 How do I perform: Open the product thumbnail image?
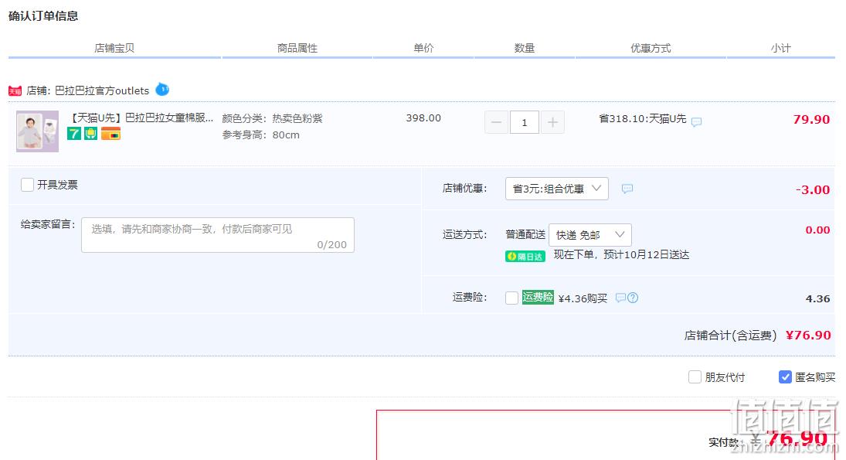tap(37, 131)
